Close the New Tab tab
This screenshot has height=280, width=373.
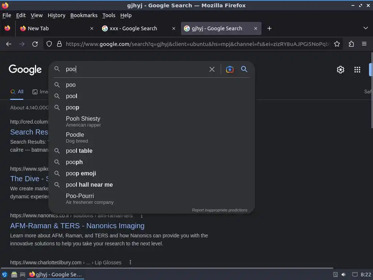(92, 28)
